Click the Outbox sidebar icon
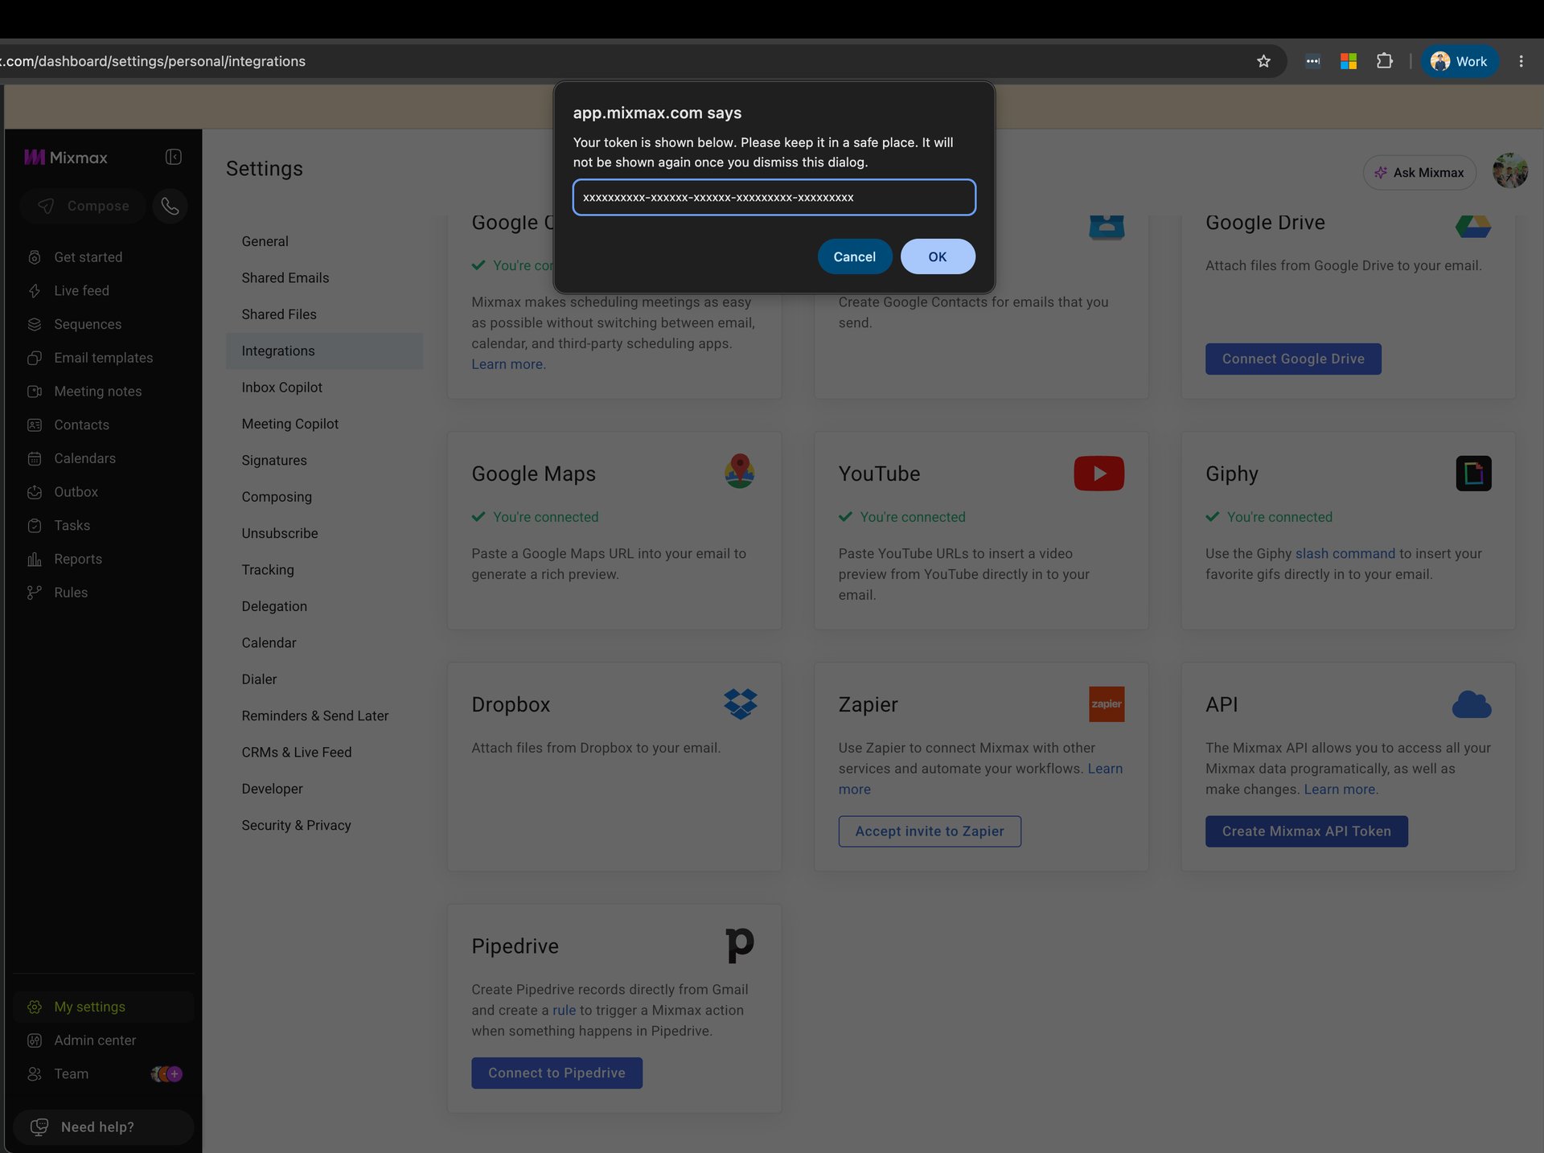Screen dimensions: 1544x1153 click(x=35, y=492)
